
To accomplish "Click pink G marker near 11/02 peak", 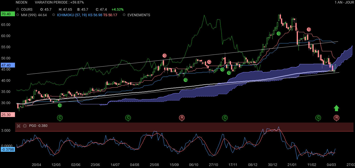I will pyautogui.click(x=309, y=29).
